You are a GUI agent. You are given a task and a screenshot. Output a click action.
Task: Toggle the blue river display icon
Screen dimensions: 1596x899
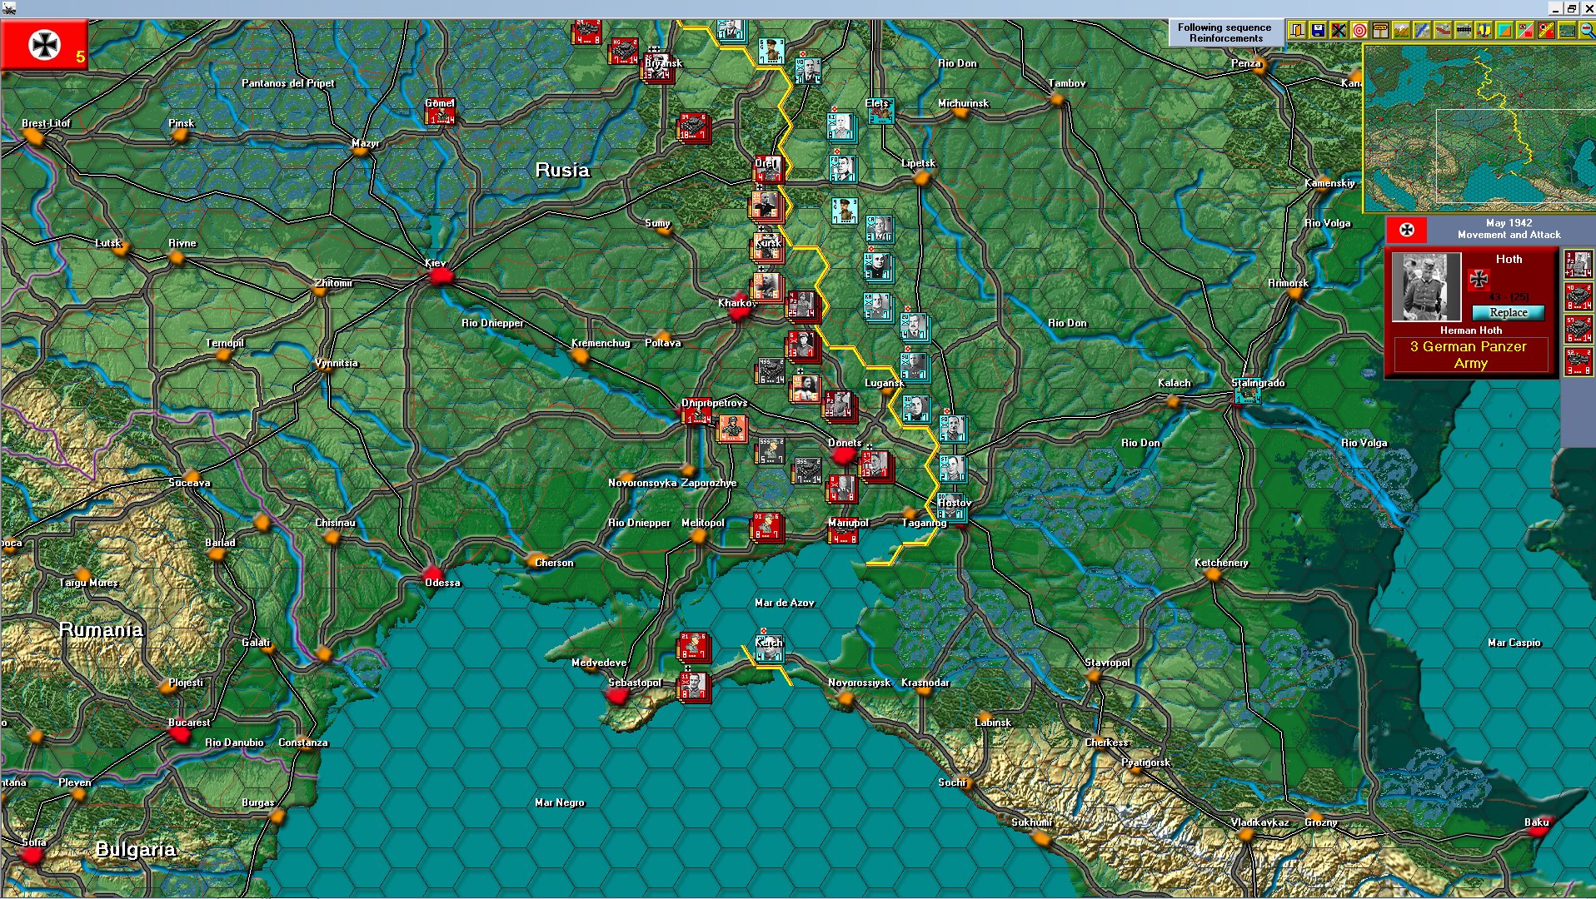(1421, 31)
